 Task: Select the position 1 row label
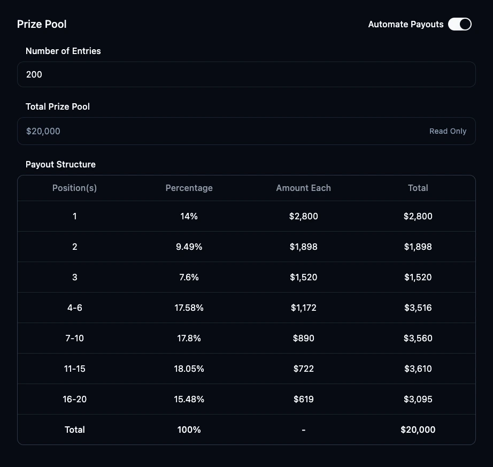(74, 216)
